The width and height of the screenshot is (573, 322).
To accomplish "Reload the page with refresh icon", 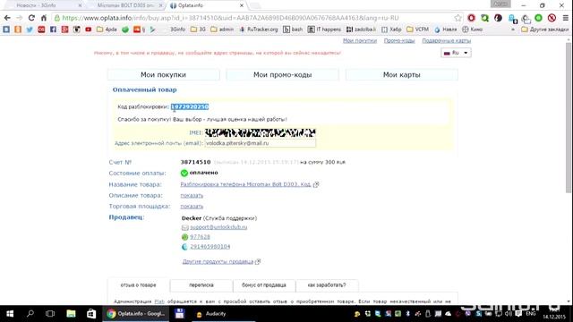I will tap(31, 18).
